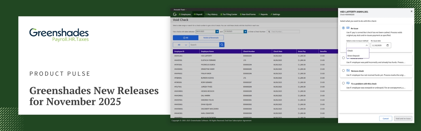Click FINLAY KIKER row name

point(206,74)
